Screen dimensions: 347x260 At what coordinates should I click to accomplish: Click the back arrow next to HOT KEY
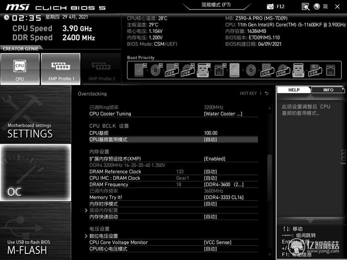[267, 93]
